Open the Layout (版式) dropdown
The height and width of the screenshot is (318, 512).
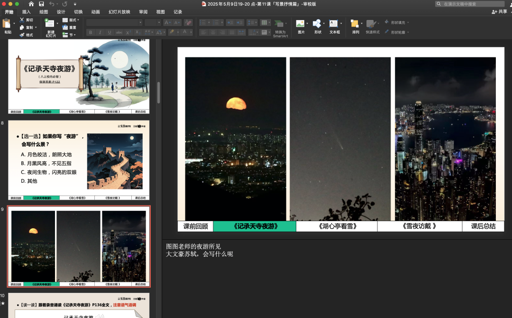71,20
